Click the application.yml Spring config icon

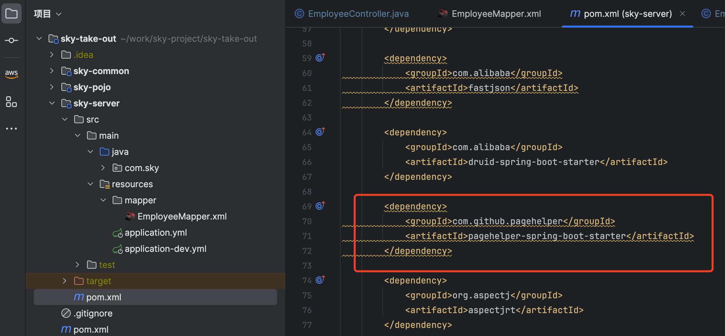117,233
